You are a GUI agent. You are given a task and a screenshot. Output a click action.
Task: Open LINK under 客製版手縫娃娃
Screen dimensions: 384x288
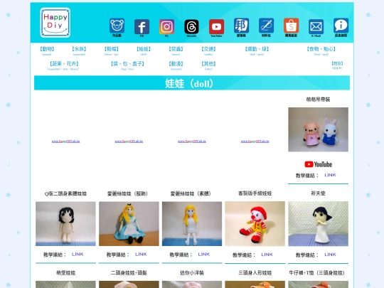point(267,255)
